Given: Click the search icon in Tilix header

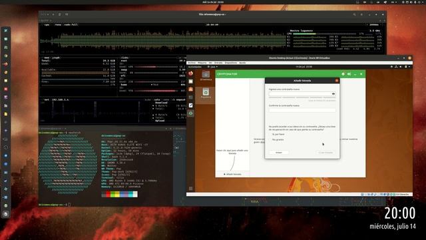Looking at the screenshot, I should (354, 15).
